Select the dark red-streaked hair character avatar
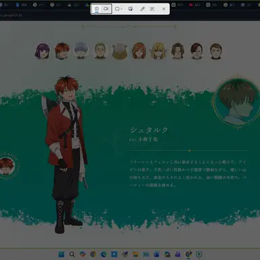 [x=196, y=51]
